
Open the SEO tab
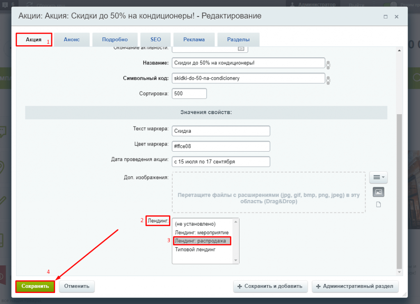coord(155,40)
